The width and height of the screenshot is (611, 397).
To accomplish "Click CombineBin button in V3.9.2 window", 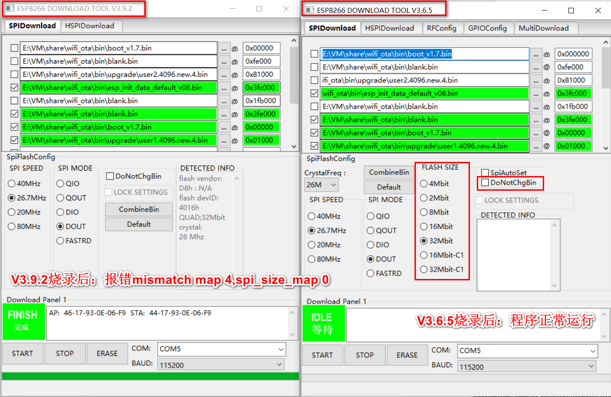I will [139, 209].
